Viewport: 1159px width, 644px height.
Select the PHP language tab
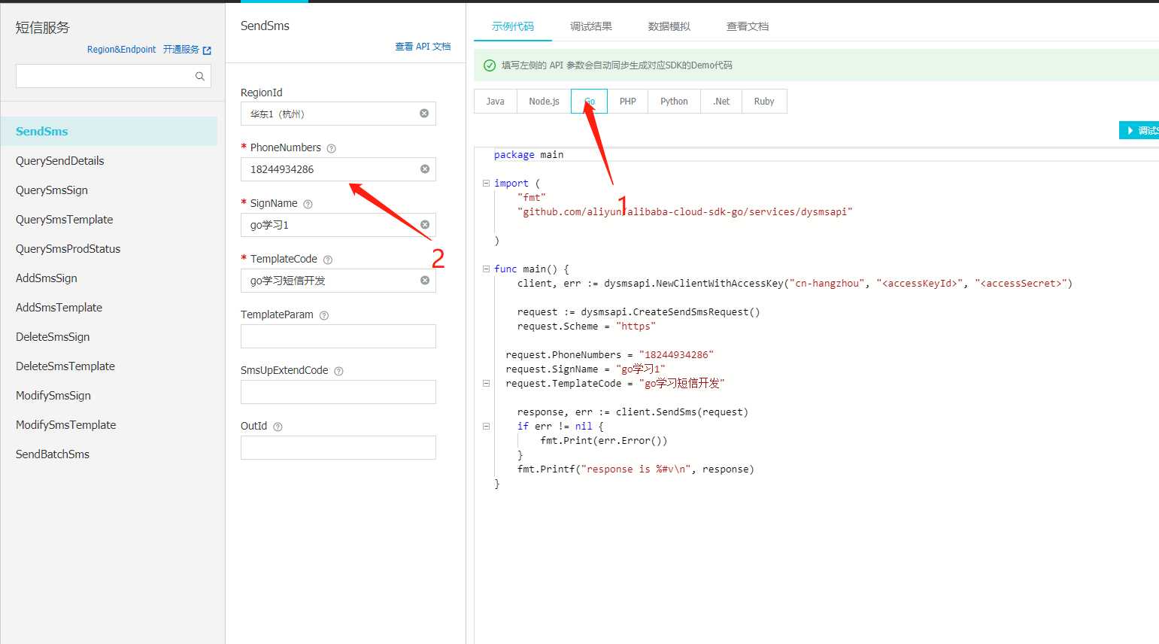coord(628,101)
